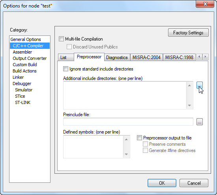Click up arrow in Defined symbols scrollbar
The width and height of the screenshot is (217, 195).
[x=126, y=139]
